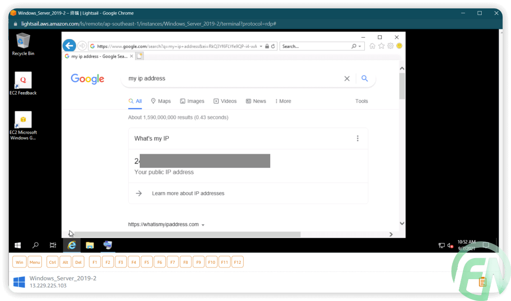This screenshot has height=301, width=511.
Task: Switch to the Videos results tab
Action: pos(225,101)
